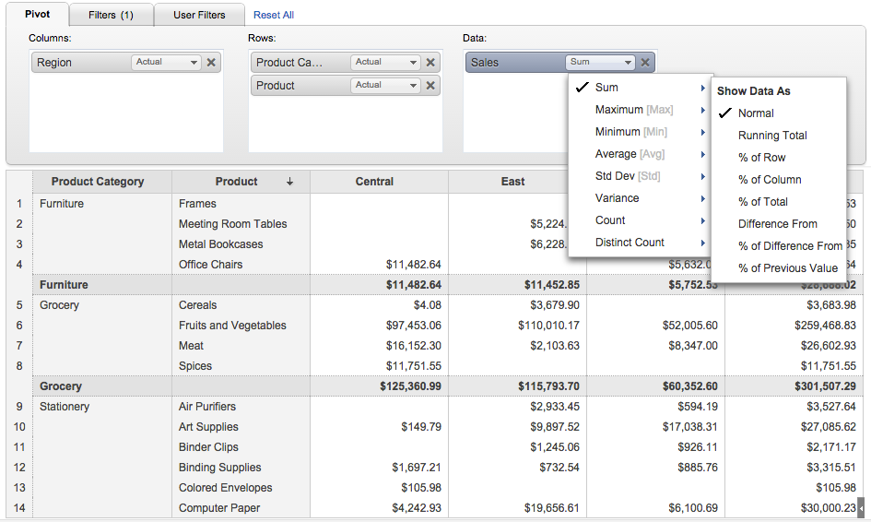Image resolution: width=871 pixels, height=522 pixels.
Task: Choose Running Total display mode
Action: (x=772, y=136)
